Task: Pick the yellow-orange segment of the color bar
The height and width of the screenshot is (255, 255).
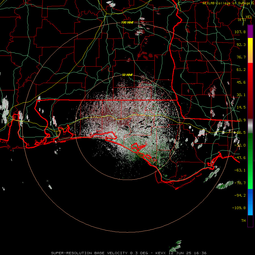Action: click(250, 51)
